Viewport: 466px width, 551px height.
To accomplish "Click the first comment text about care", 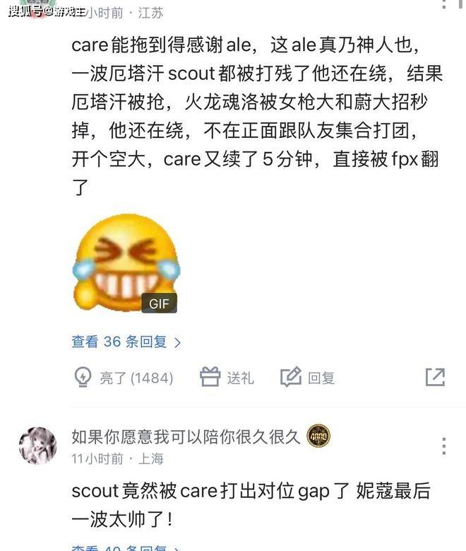I will point(257,116).
